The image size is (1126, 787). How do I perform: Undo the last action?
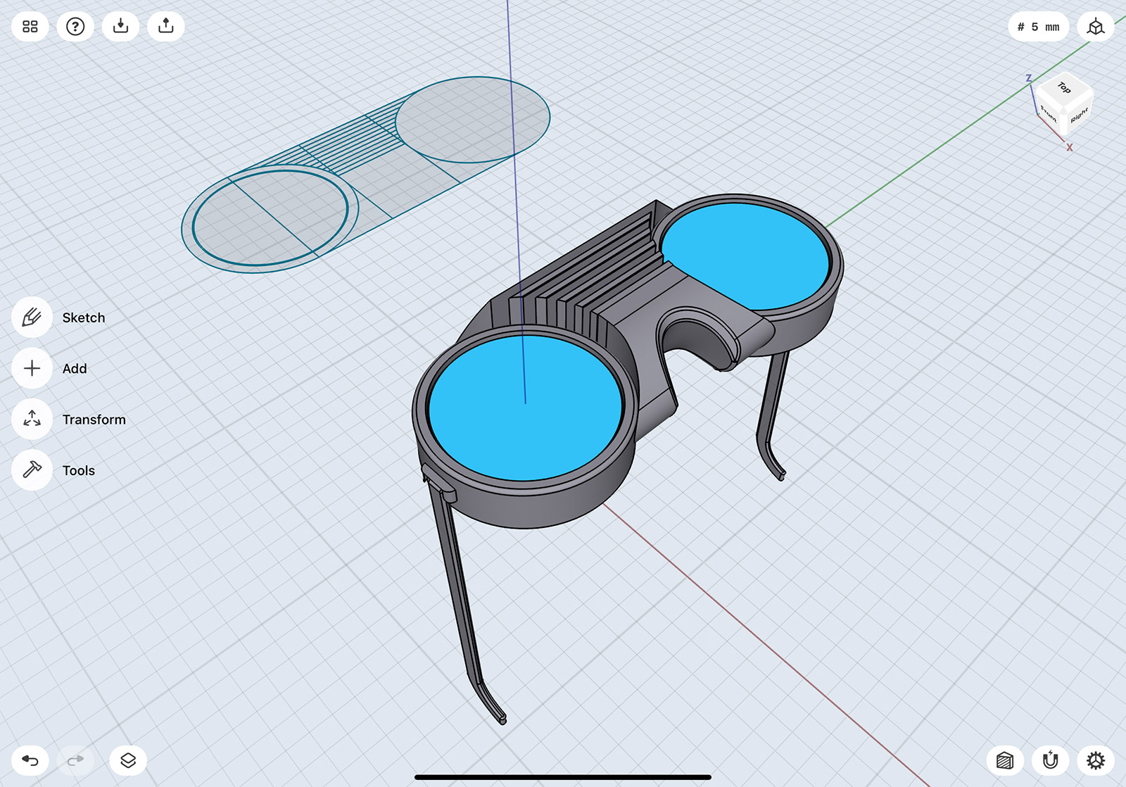click(x=30, y=760)
